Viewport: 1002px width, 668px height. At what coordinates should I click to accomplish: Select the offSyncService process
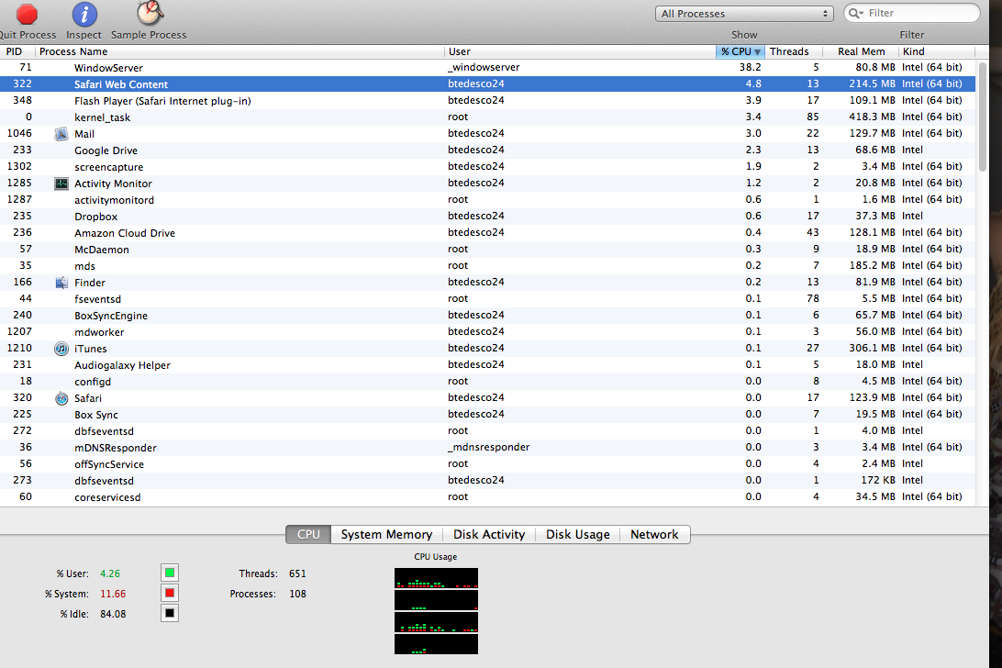click(487, 464)
